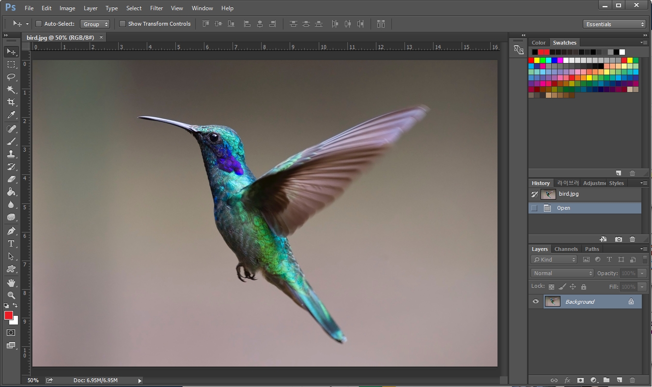Select the Move tool
This screenshot has height=387, width=652.
pos(11,51)
